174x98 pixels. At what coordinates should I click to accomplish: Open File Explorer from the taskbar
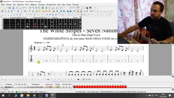tap(28, 96)
